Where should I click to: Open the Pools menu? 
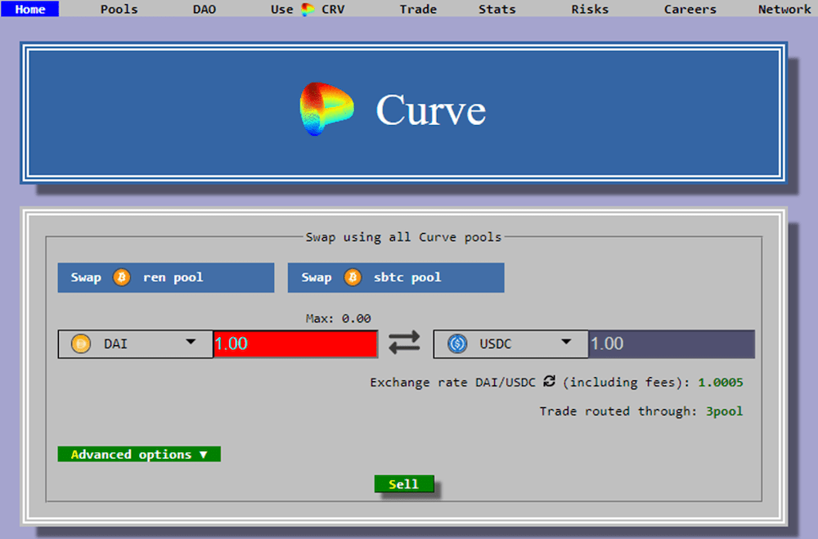[119, 9]
